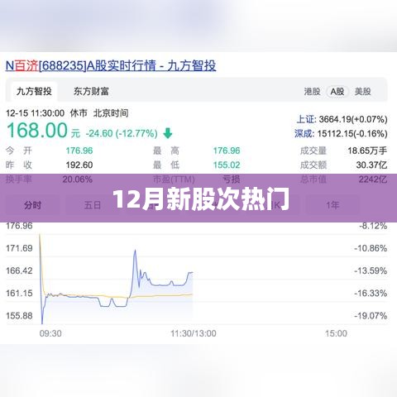This screenshot has width=397, height=397.
Task: Click the 最高 value 176.96
Action: [227, 151]
